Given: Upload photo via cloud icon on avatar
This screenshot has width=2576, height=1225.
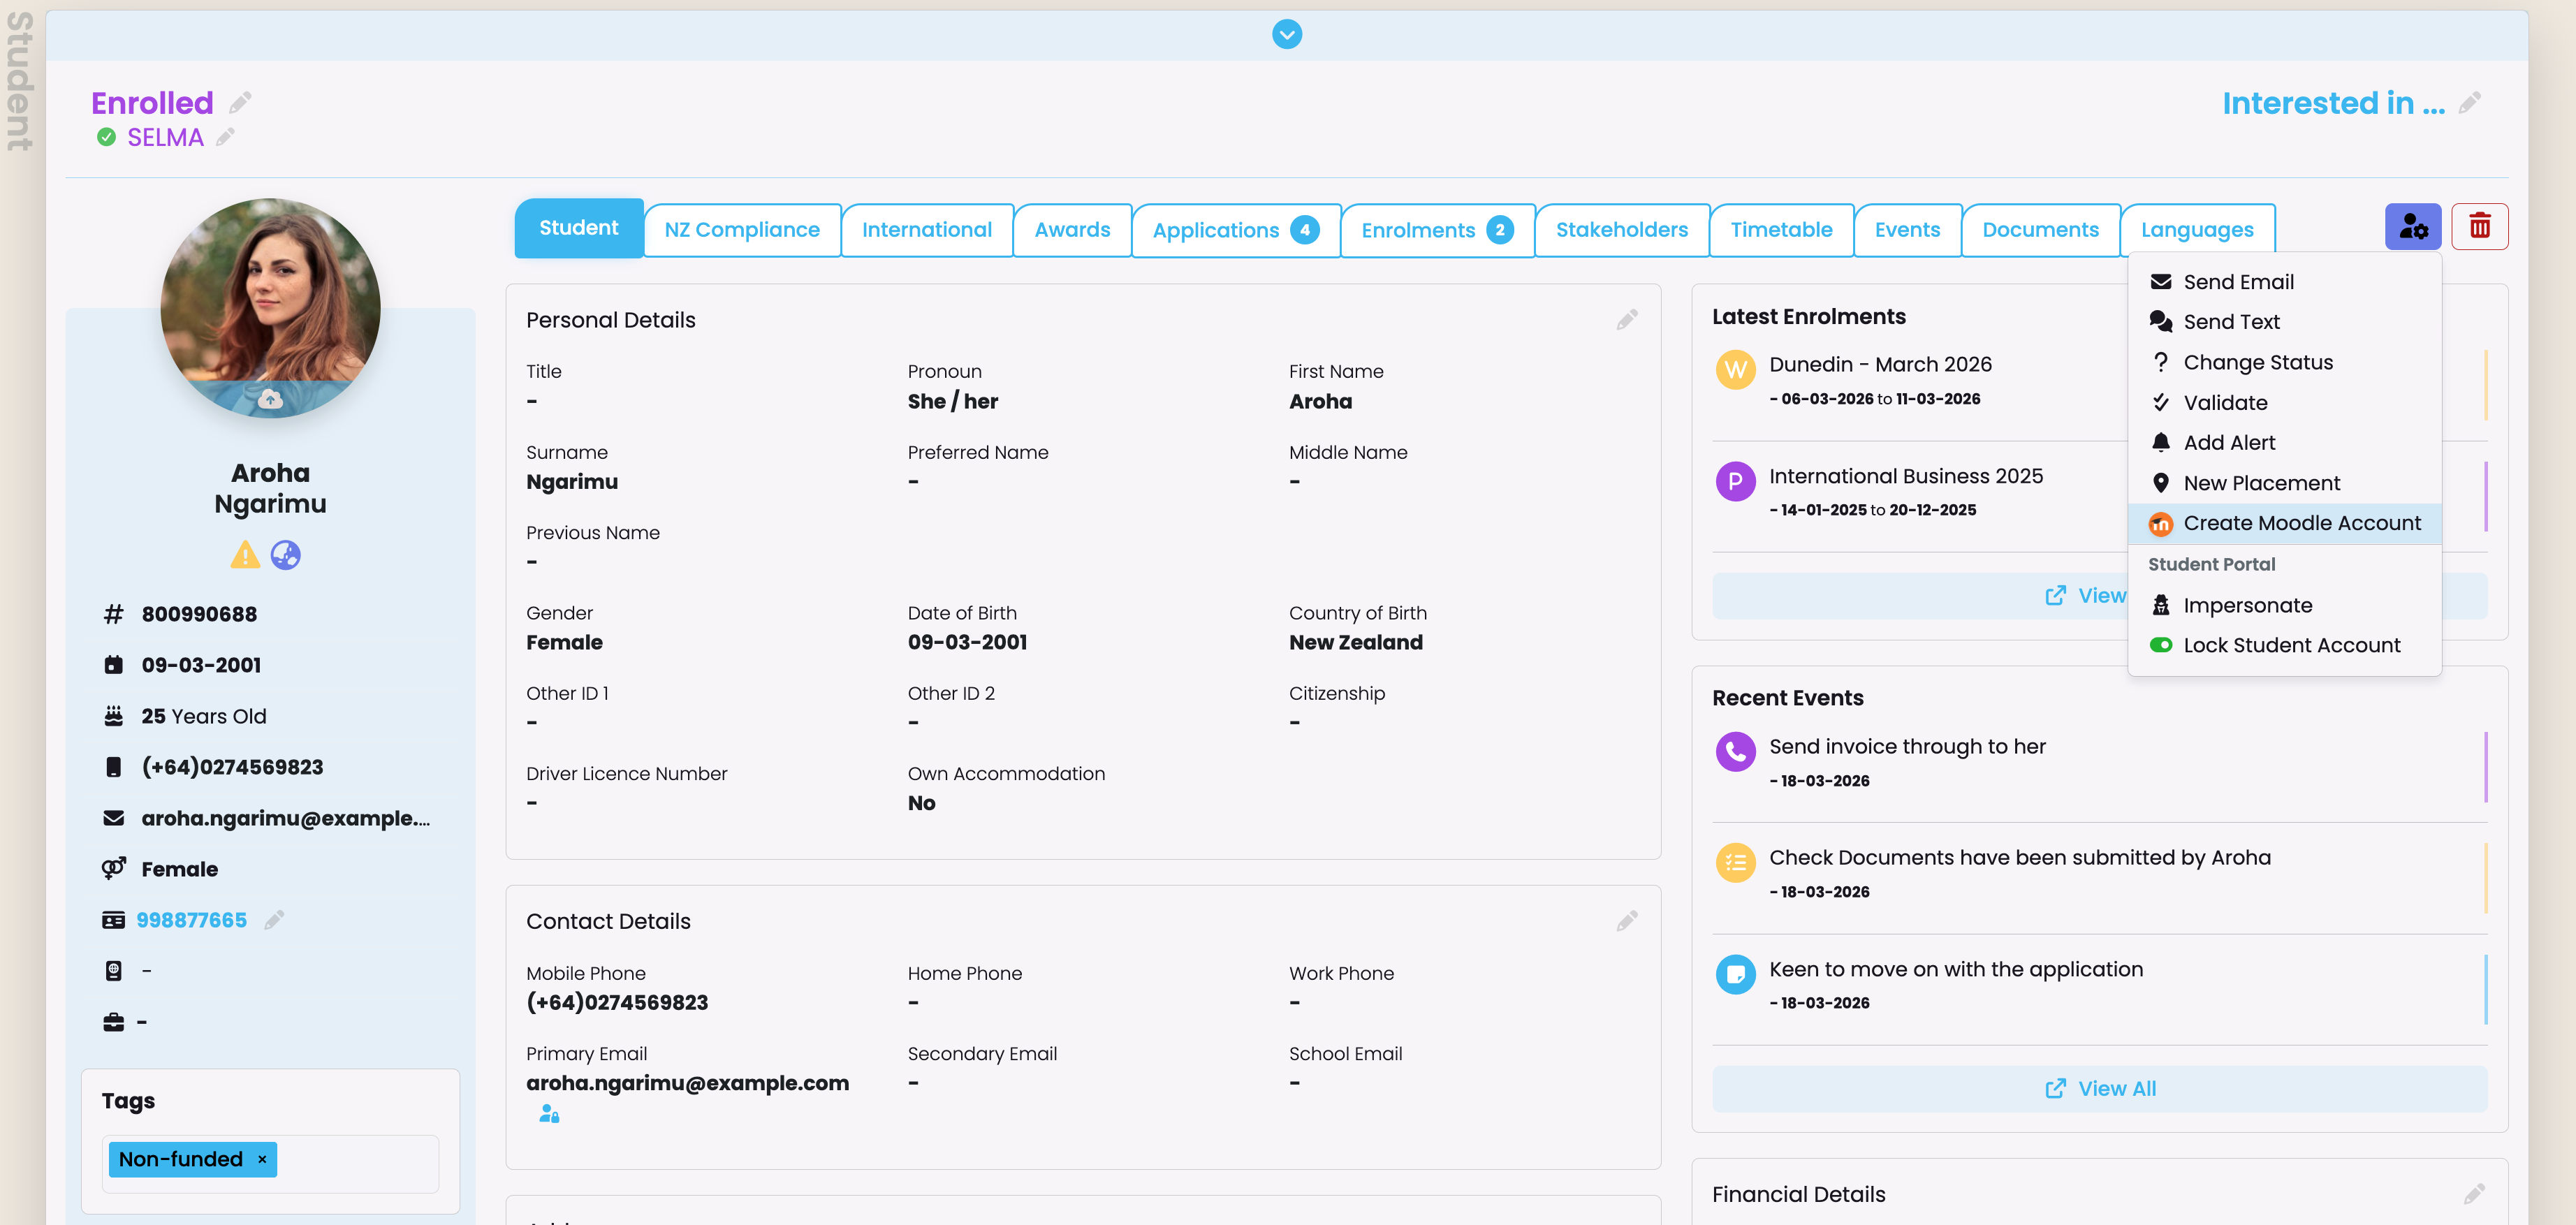Looking at the screenshot, I should (x=270, y=400).
